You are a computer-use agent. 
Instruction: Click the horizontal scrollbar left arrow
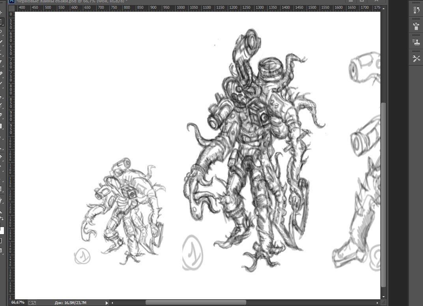112,303
